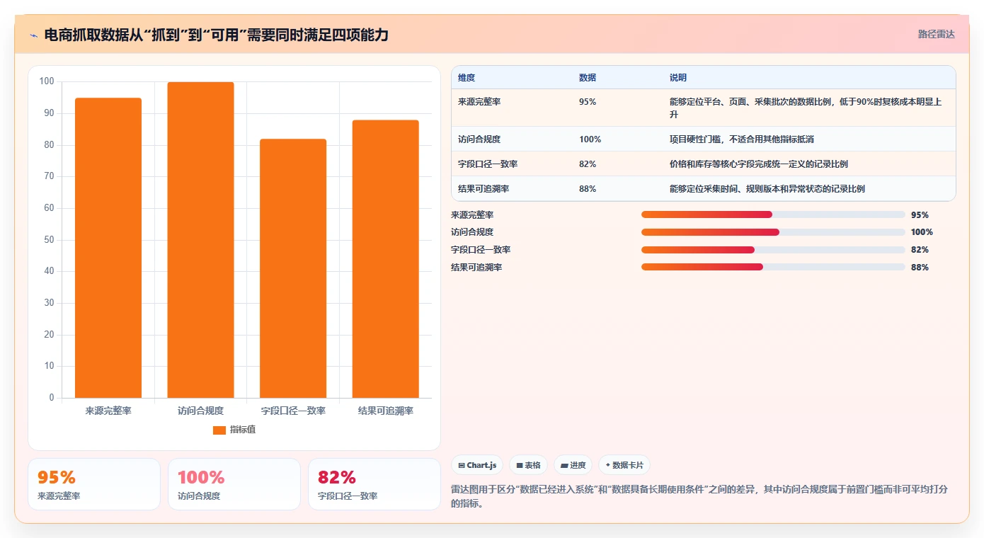984x538 pixels.
Task: Click the 字段口径一致率 table cell
Action: pos(488,164)
